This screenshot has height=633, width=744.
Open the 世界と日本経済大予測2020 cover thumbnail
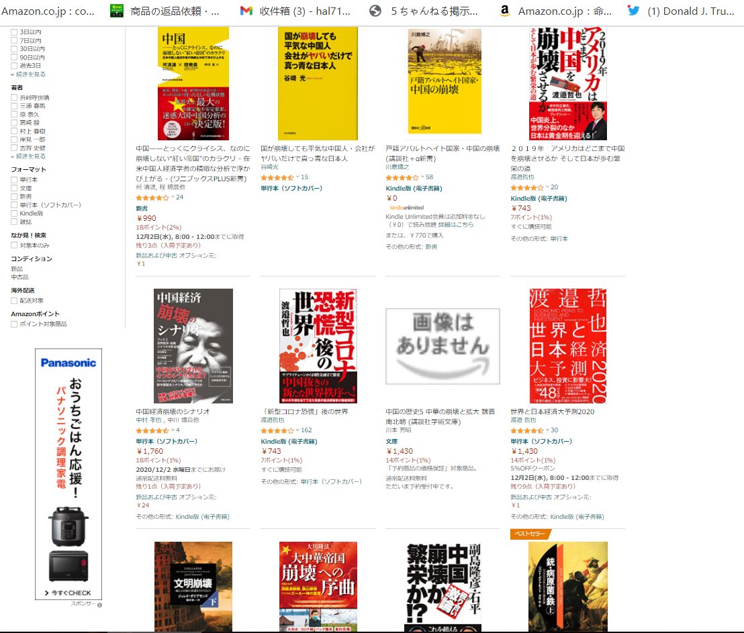pos(568,346)
